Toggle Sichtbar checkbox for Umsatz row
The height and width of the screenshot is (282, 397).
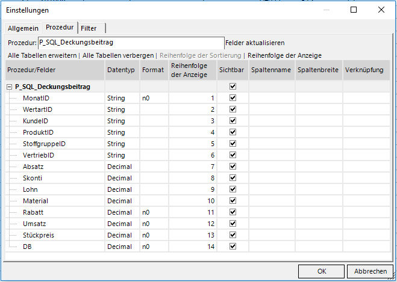click(x=233, y=224)
